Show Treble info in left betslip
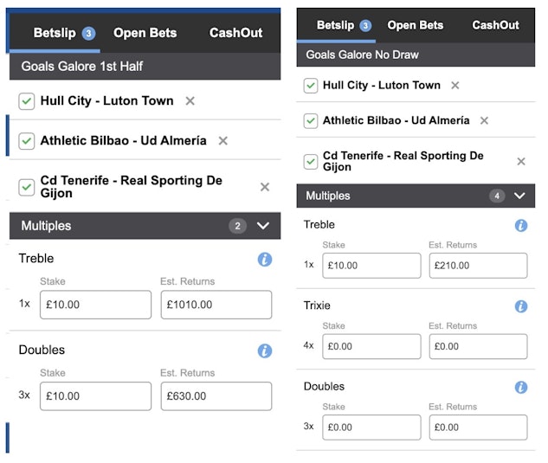 coord(265,260)
